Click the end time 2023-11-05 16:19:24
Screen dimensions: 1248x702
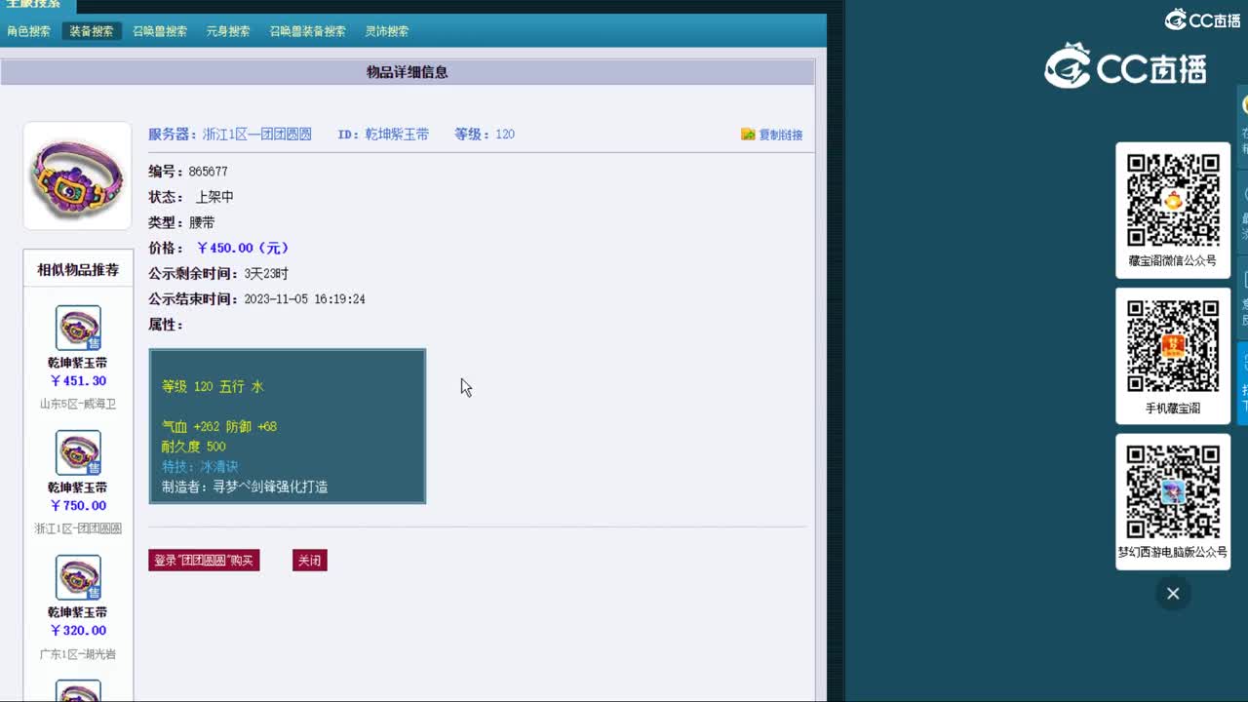tap(304, 299)
